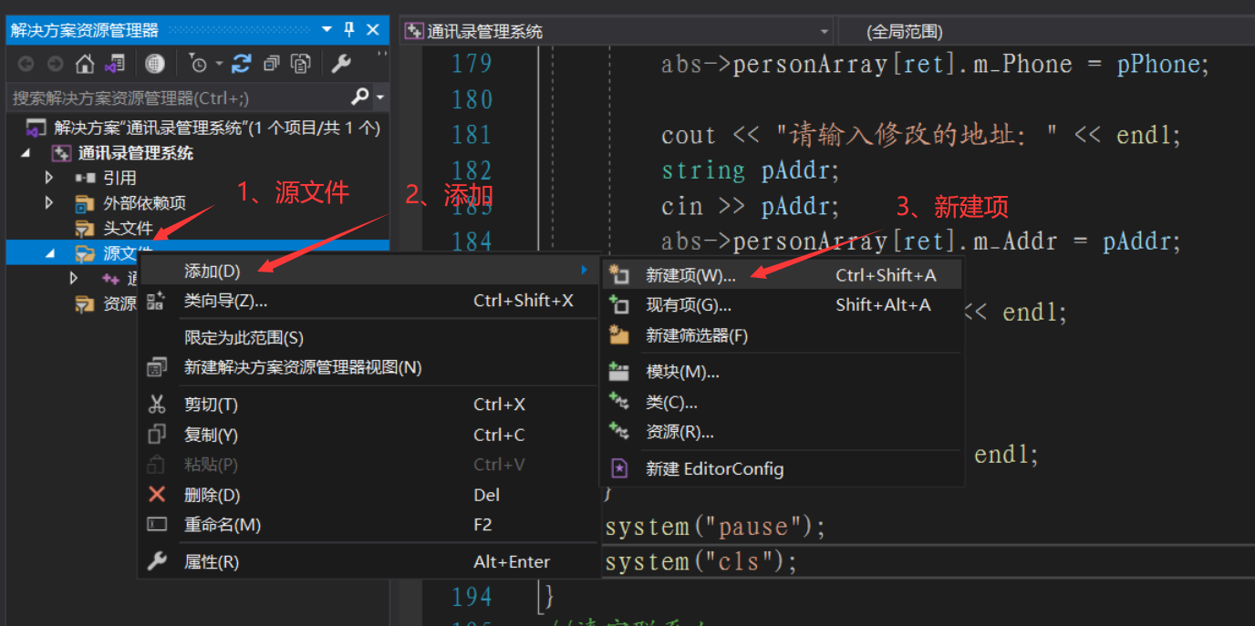The width and height of the screenshot is (1255, 626).
Task: Click the forward arrow in Solution Explorer toolbar
Action: (x=56, y=64)
